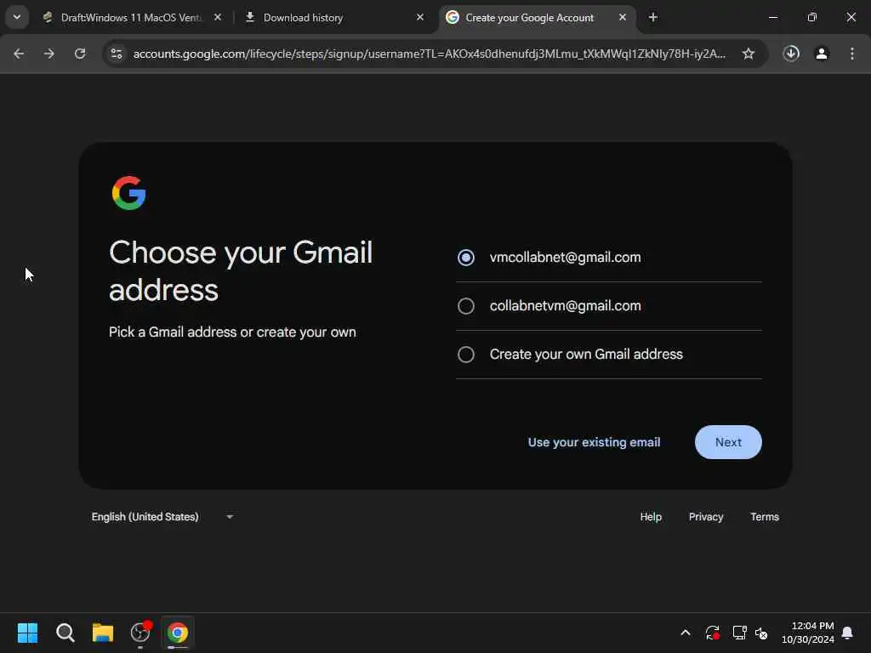Open the Help link
Image resolution: width=871 pixels, height=653 pixels.
(x=651, y=516)
